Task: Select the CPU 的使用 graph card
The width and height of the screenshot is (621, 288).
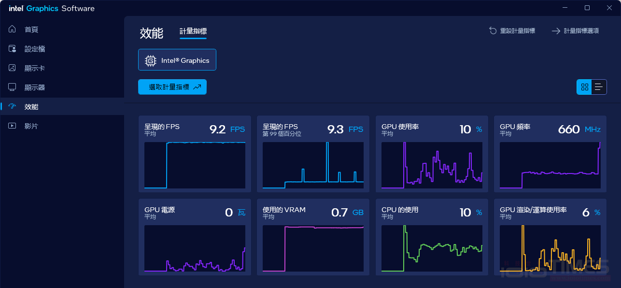Action: pyautogui.click(x=431, y=237)
